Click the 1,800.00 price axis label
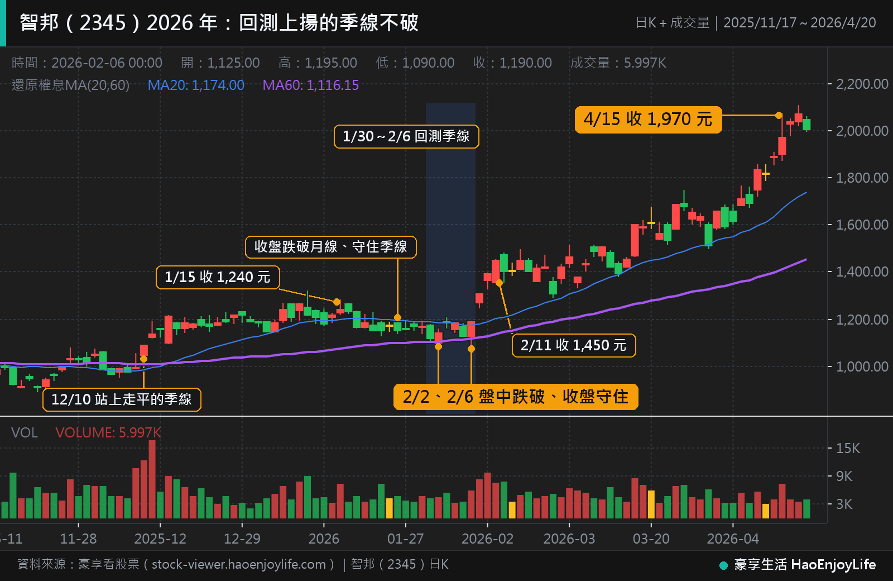The width and height of the screenshot is (893, 581). pos(862,178)
